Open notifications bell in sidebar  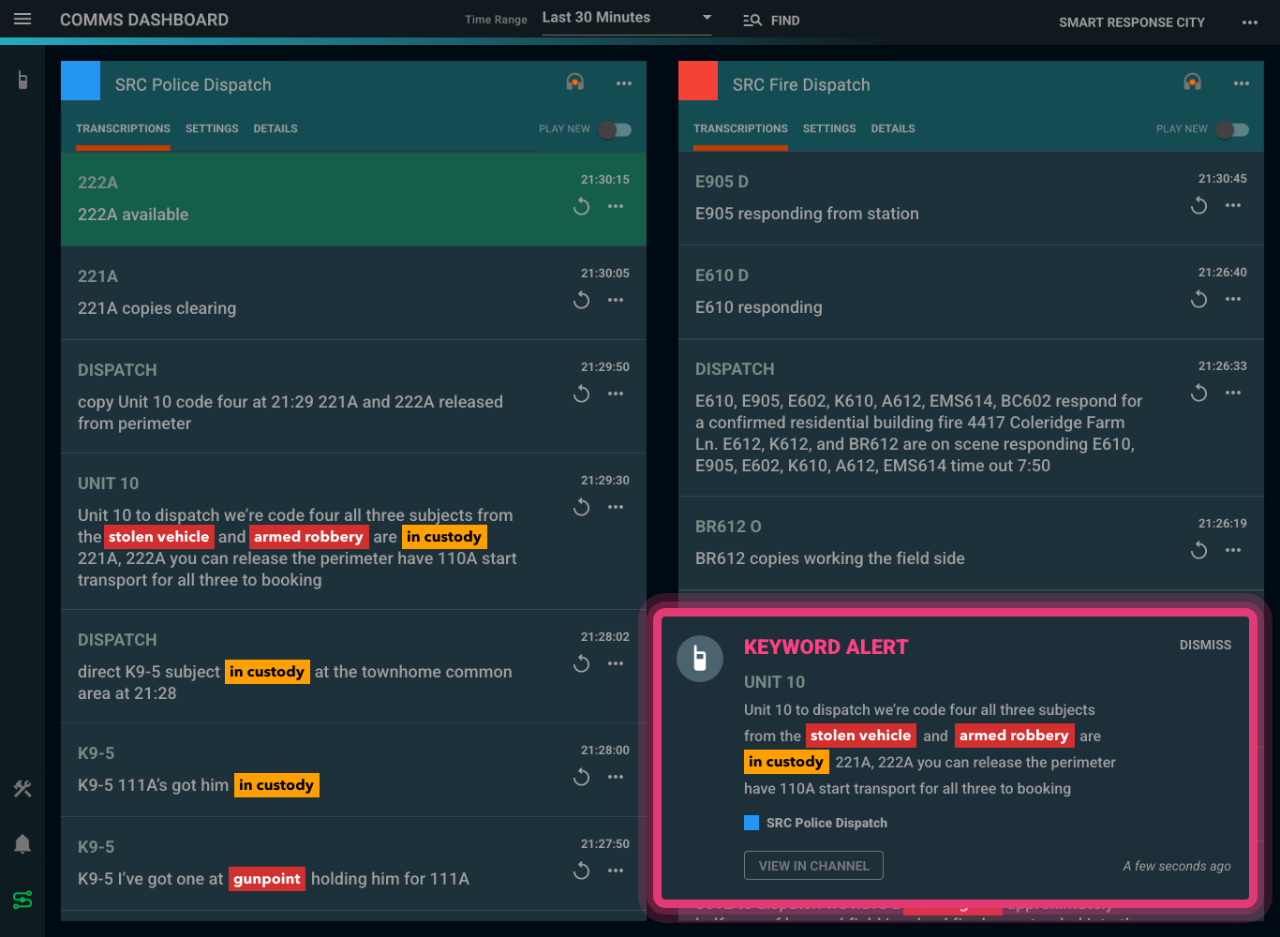coord(22,844)
